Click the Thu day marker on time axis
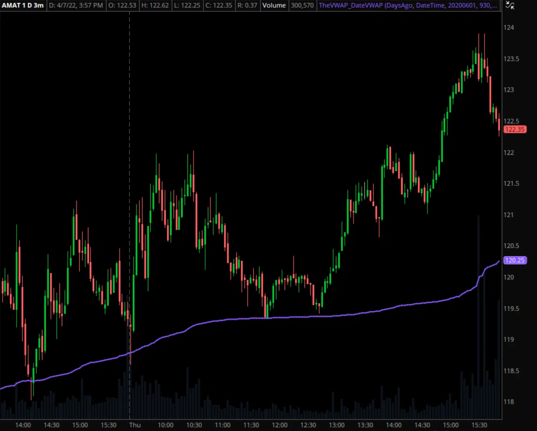Screen dimensions: 537x431 (135, 425)
